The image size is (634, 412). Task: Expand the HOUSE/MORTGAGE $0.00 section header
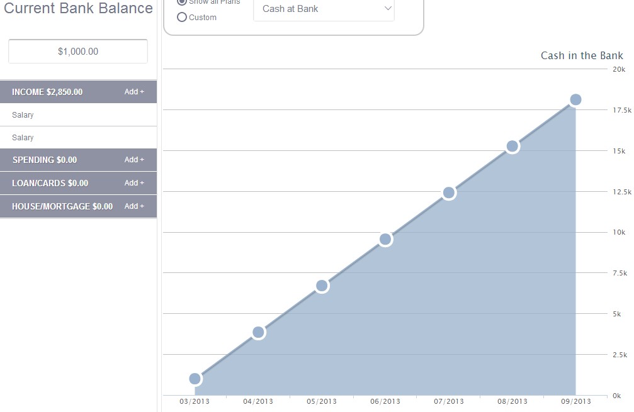click(x=62, y=206)
